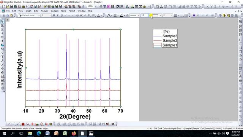Click the Fill Color bucket icon
This screenshot has width=243, height=137.
pyautogui.click(x=109, y=15)
